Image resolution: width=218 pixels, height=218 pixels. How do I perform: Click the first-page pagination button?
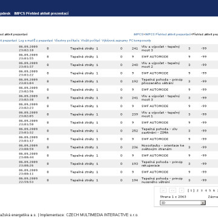coord(163,190)
